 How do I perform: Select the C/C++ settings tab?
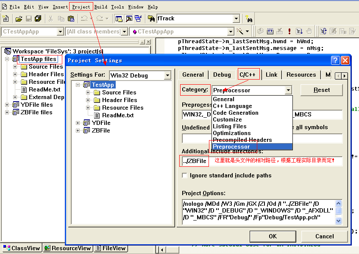[248, 75]
